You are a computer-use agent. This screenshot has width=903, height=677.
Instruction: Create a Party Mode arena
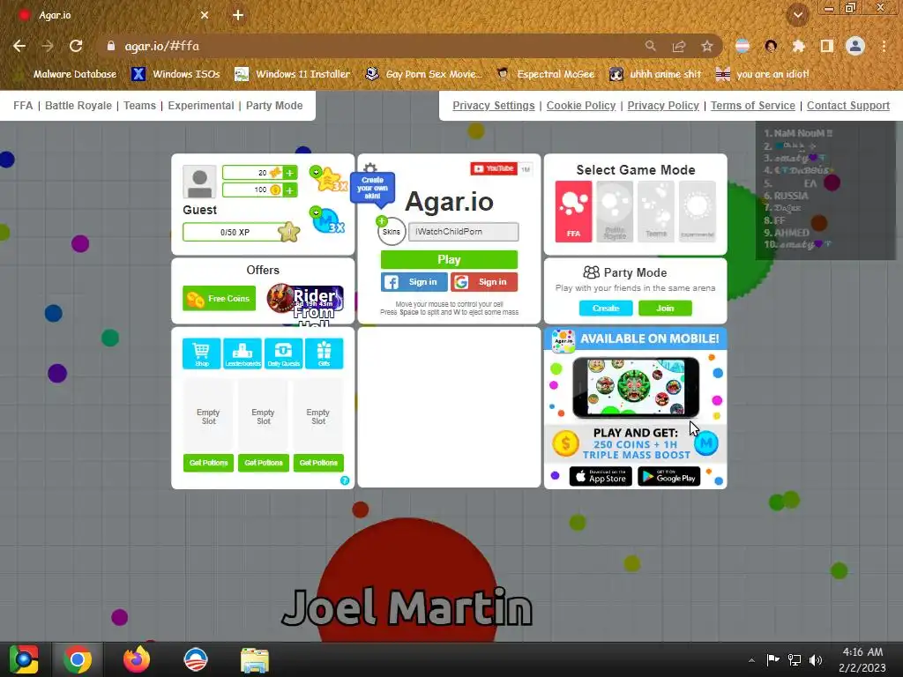606,308
